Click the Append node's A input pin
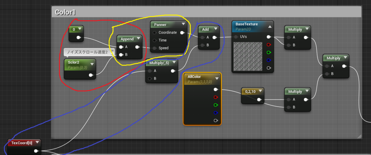Image resolution: width=371 pixels, height=155 pixels. pyautogui.click(x=121, y=47)
